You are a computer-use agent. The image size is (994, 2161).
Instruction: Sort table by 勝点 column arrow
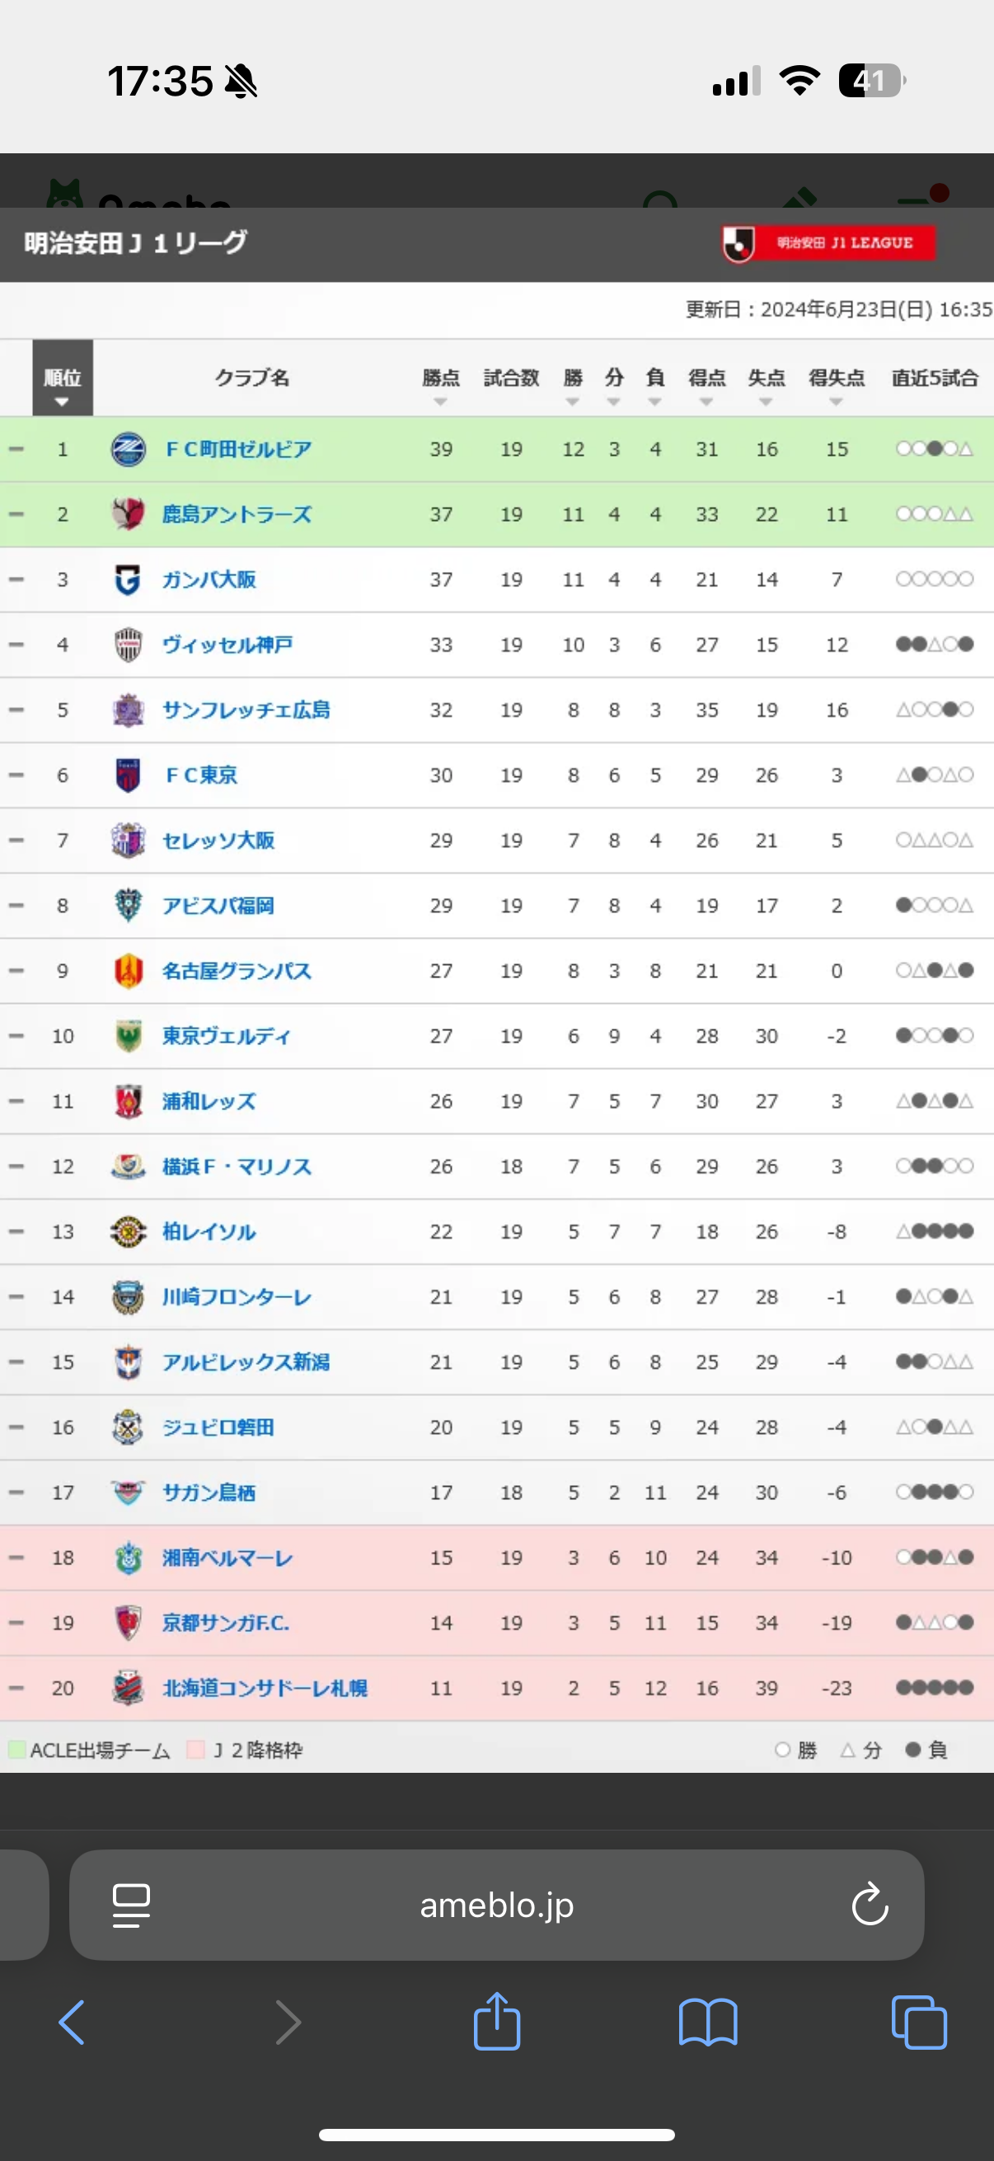[x=440, y=402]
